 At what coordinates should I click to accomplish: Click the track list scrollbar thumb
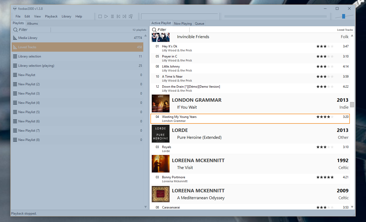[352, 105]
